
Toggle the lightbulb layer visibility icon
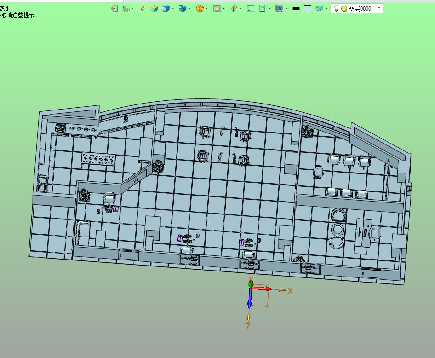336,8
